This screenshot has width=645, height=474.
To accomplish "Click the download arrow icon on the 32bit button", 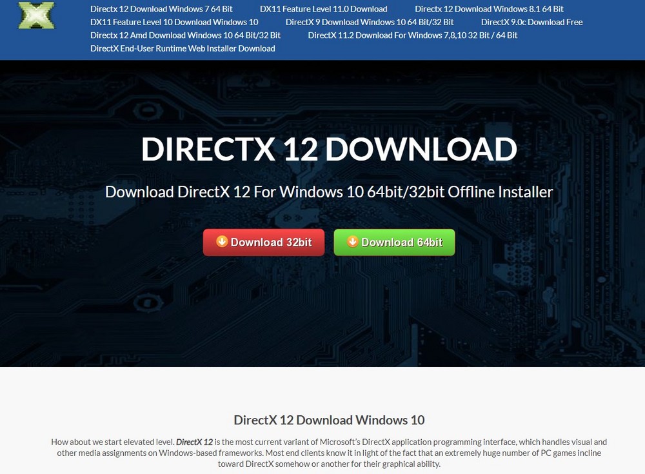I will [222, 241].
